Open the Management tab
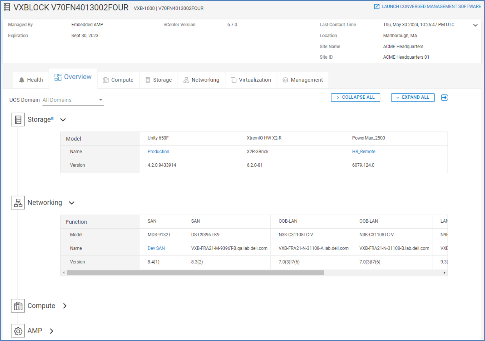The height and width of the screenshot is (341, 485). (303, 80)
